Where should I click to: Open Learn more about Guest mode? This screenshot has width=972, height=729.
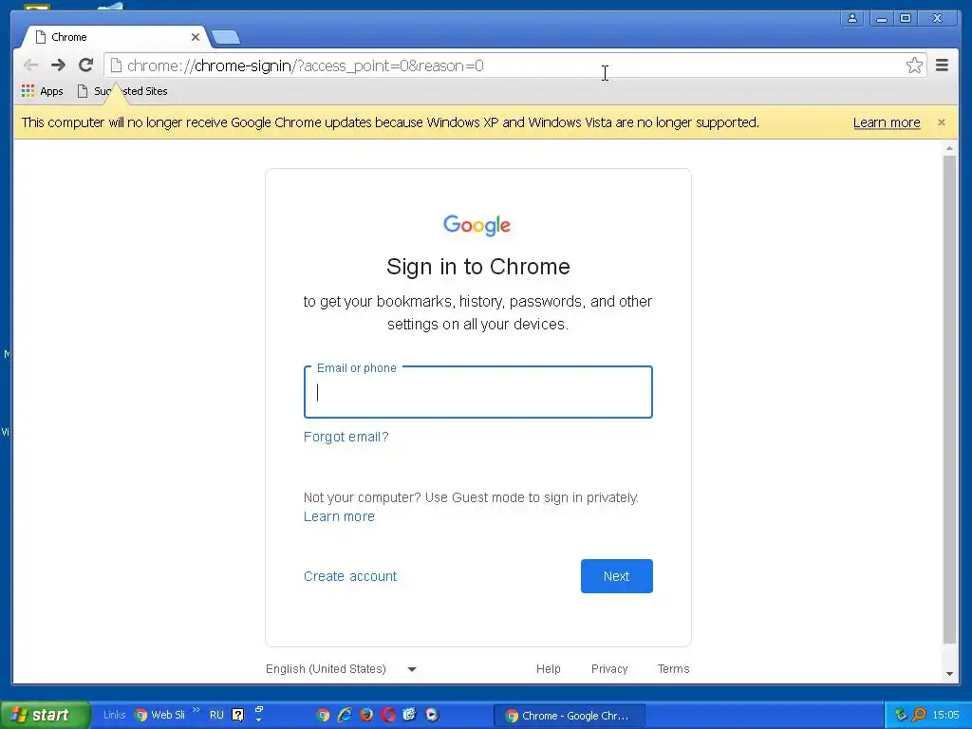point(339,517)
